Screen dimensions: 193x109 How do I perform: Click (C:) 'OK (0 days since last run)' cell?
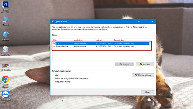pos(124,43)
